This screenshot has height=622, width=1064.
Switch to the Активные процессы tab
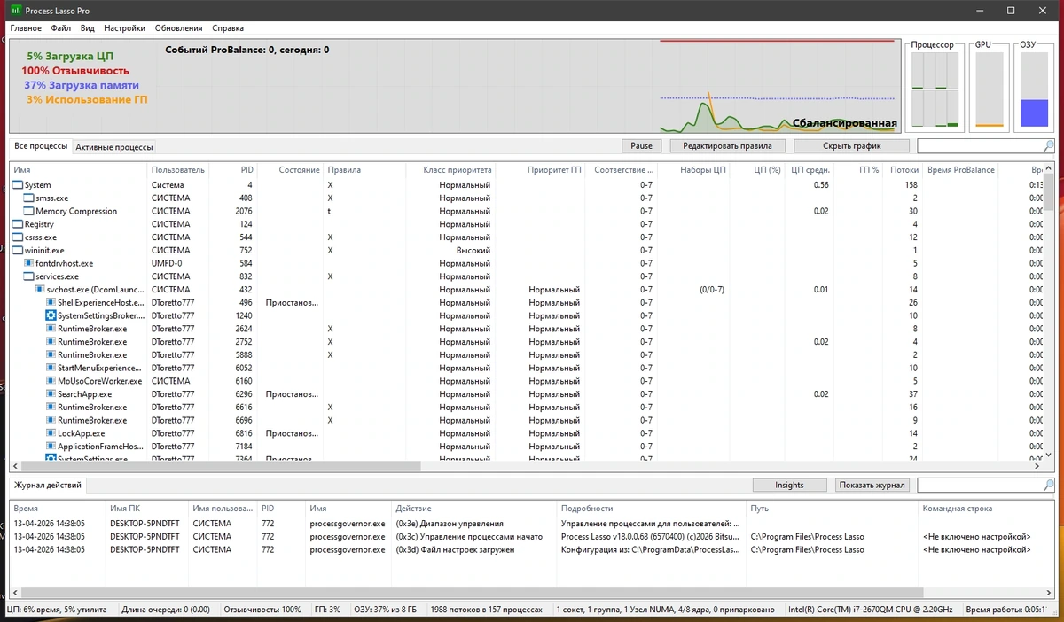point(114,147)
